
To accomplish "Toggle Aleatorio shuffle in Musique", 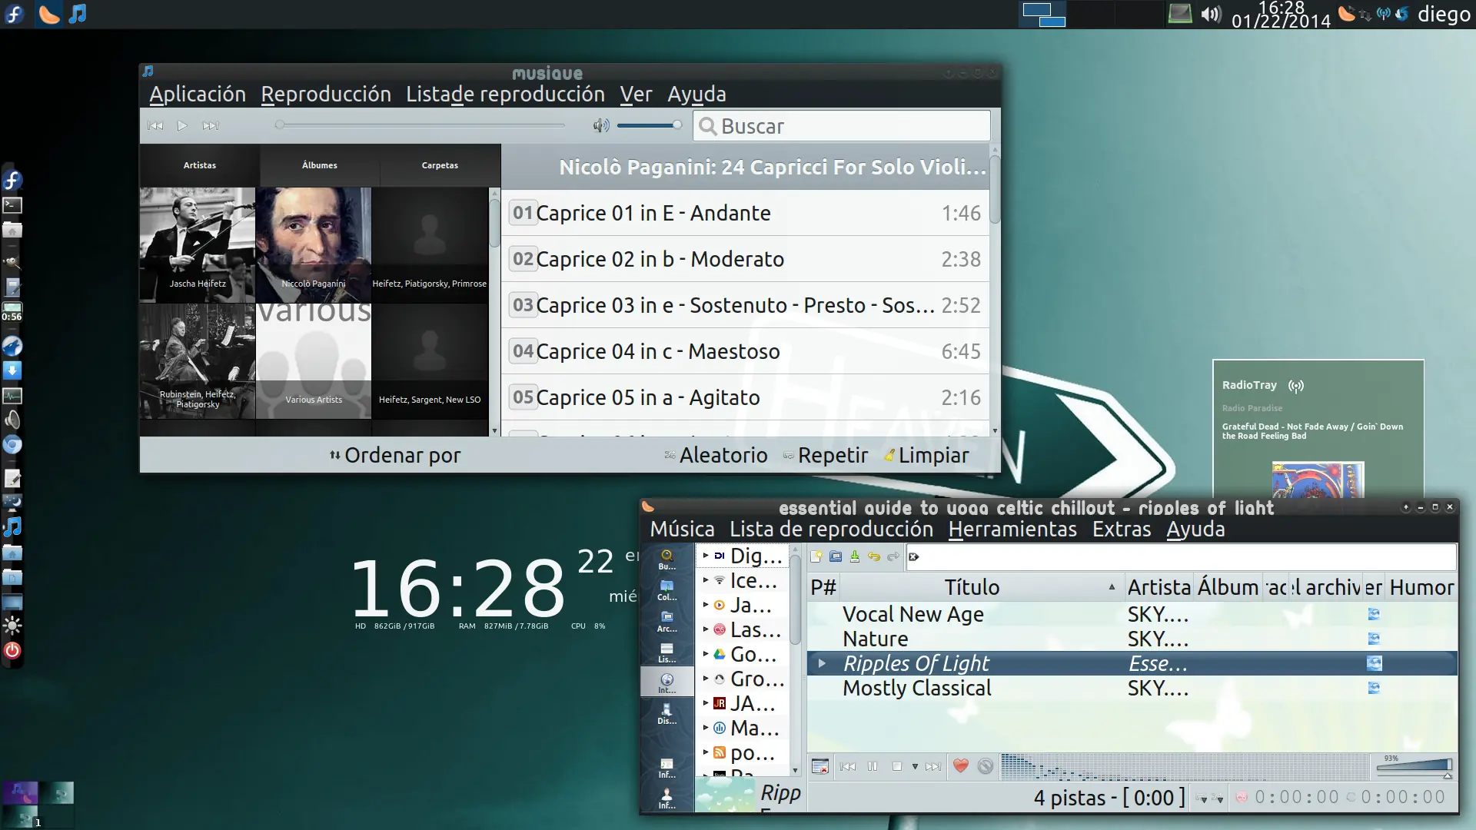I will coord(716,455).
